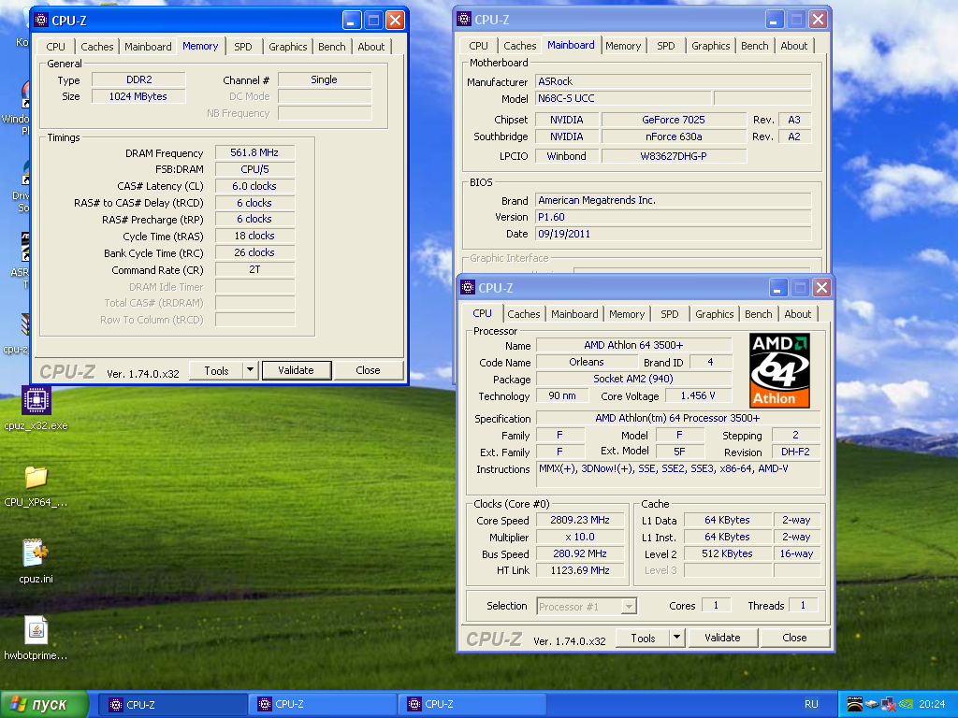
Task: Click the RU language indicator
Action: point(811,704)
